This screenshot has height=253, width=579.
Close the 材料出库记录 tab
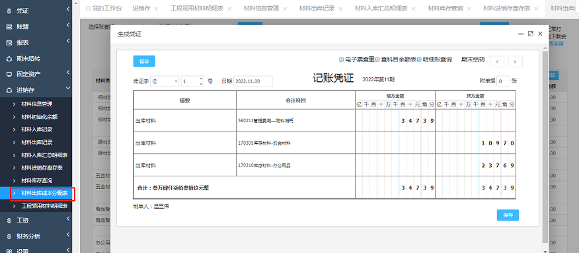click(x=340, y=9)
